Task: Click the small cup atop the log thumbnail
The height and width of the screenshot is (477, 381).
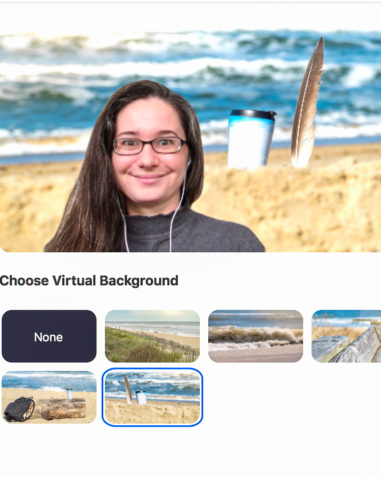Action: (69, 393)
